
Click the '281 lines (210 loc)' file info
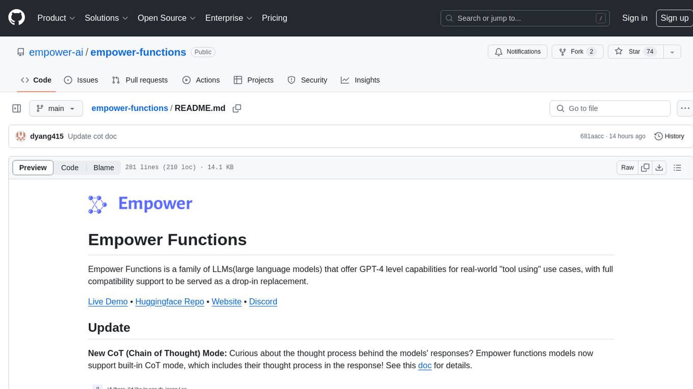161,168
